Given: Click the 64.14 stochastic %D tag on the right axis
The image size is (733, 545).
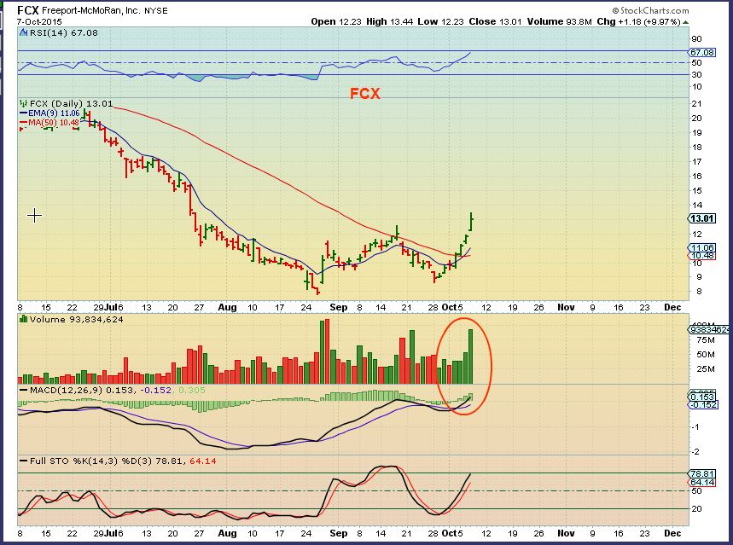Looking at the screenshot, I should click(x=702, y=482).
